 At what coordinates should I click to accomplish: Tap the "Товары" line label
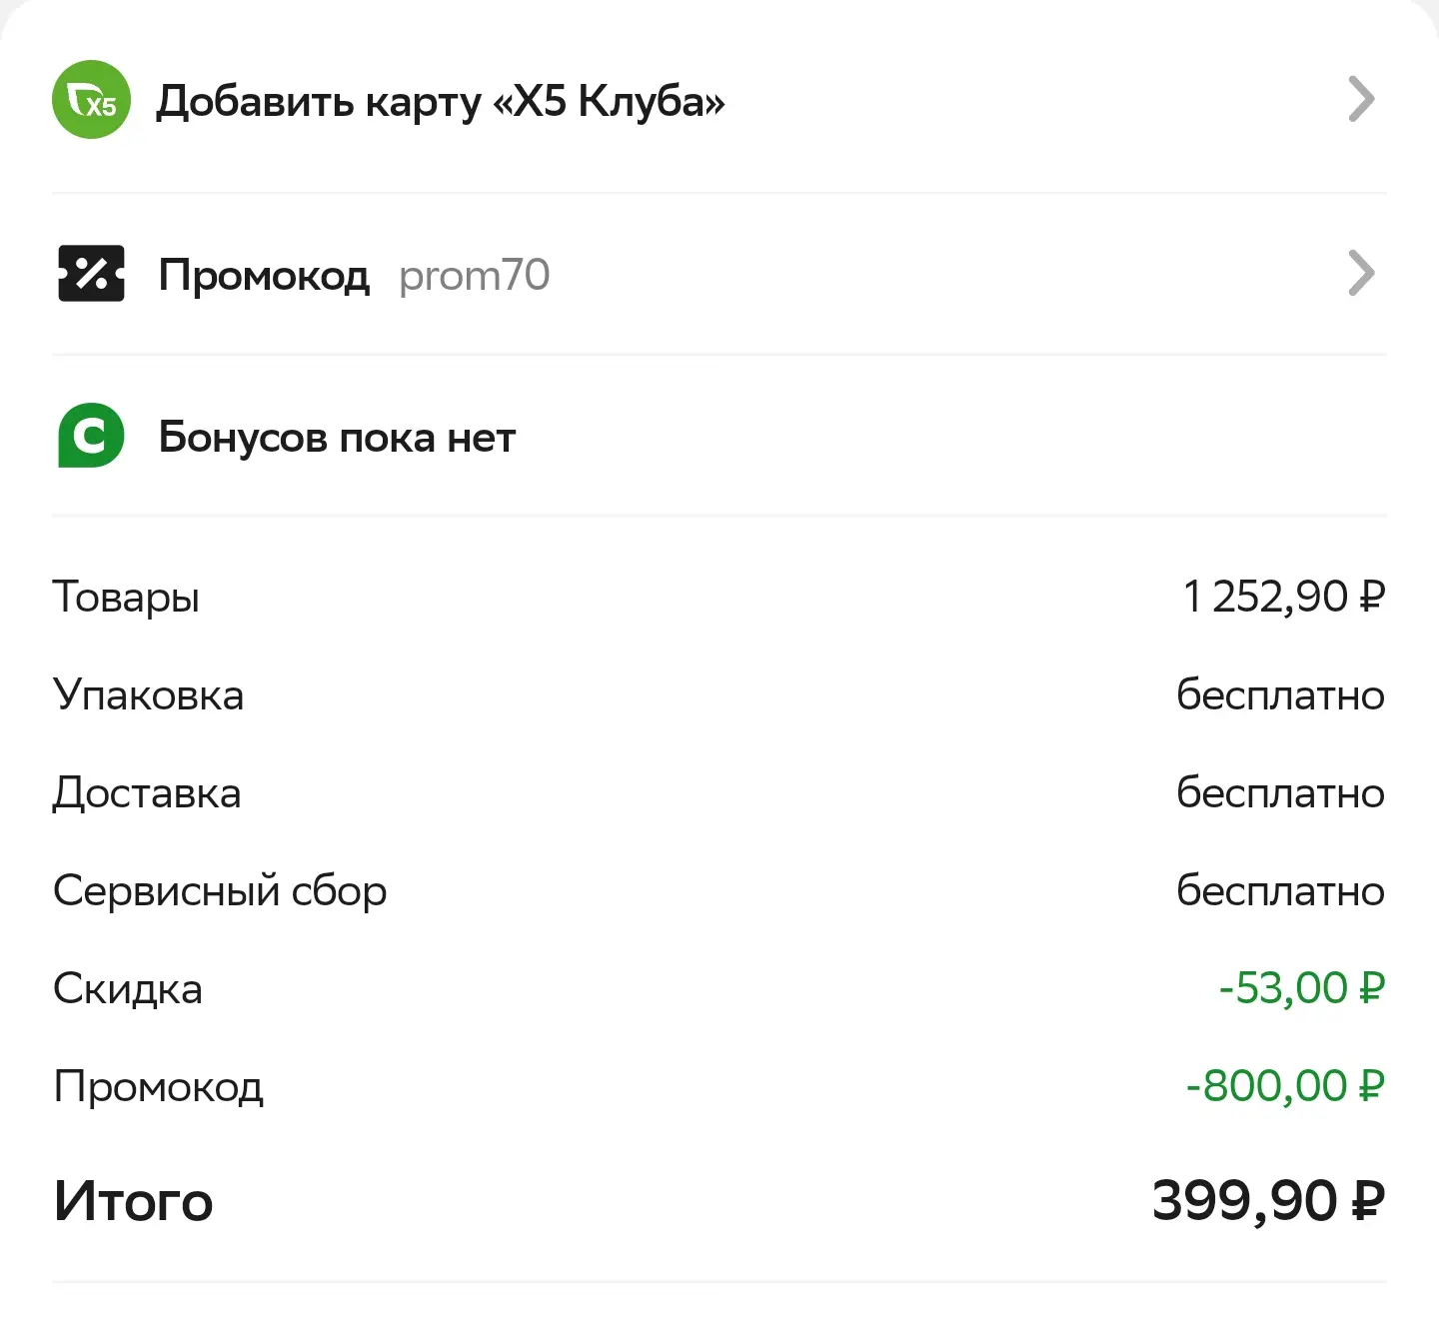click(x=126, y=598)
